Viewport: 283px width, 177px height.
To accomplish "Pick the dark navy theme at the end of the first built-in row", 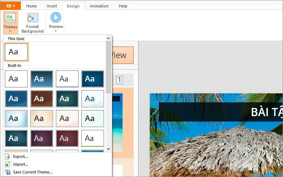I will point(93,79).
